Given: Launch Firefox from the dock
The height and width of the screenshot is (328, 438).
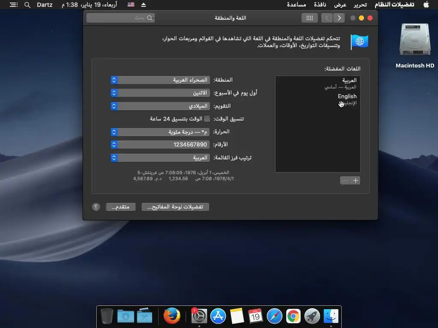Looking at the screenshot, I should [172, 316].
